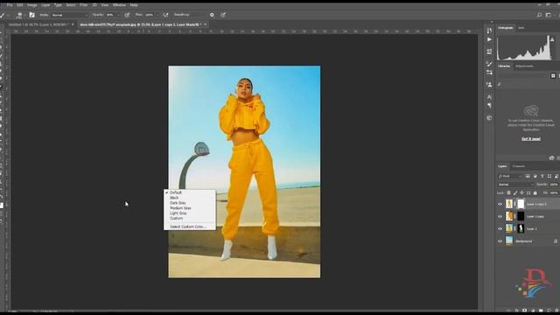This screenshot has width=560, height=315.
Task: Open the workspace switcher icon at top right
Action: [x=549, y=15]
